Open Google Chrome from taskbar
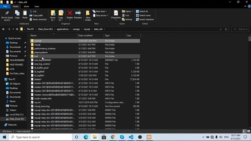 113,137
